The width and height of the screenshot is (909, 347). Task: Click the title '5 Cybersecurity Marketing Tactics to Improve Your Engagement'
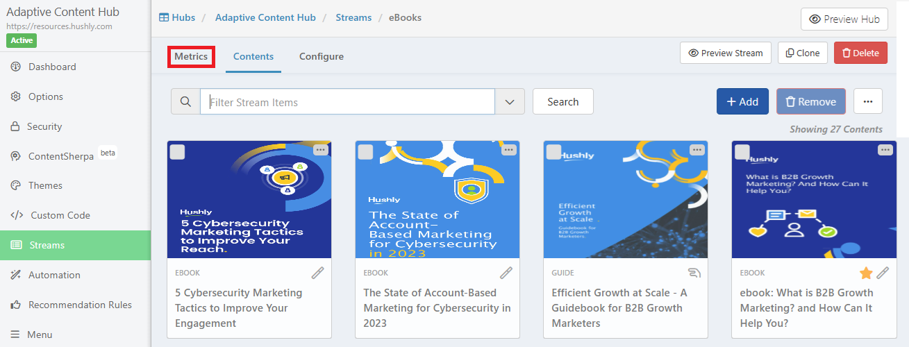point(239,308)
